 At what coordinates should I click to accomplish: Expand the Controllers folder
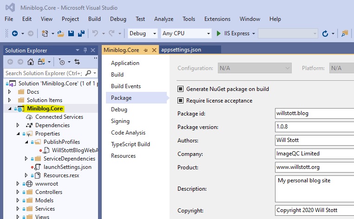pos(18,192)
